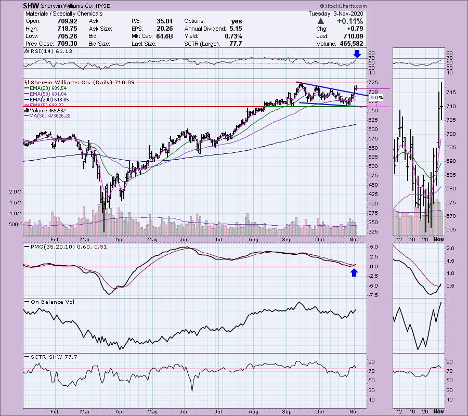
Task: Click the green-gray up triangle change indicator
Action: [x=320, y=21]
